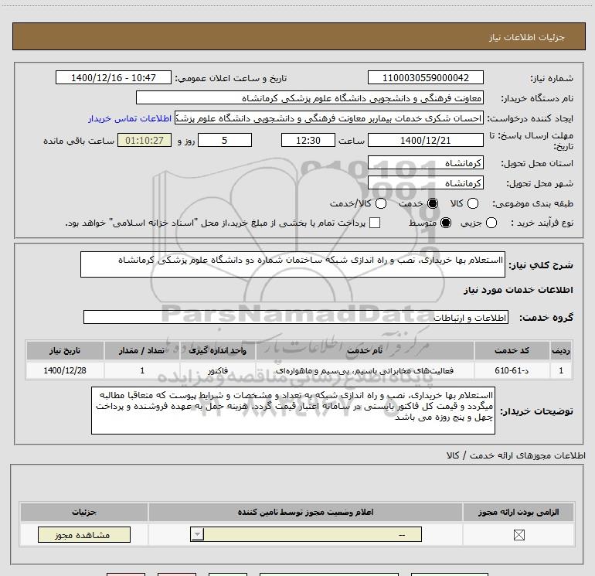This screenshot has height=576, width=595.
Task: Open the اعلام وضعیت مجوز dropdown
Action: pyautogui.click(x=306, y=534)
